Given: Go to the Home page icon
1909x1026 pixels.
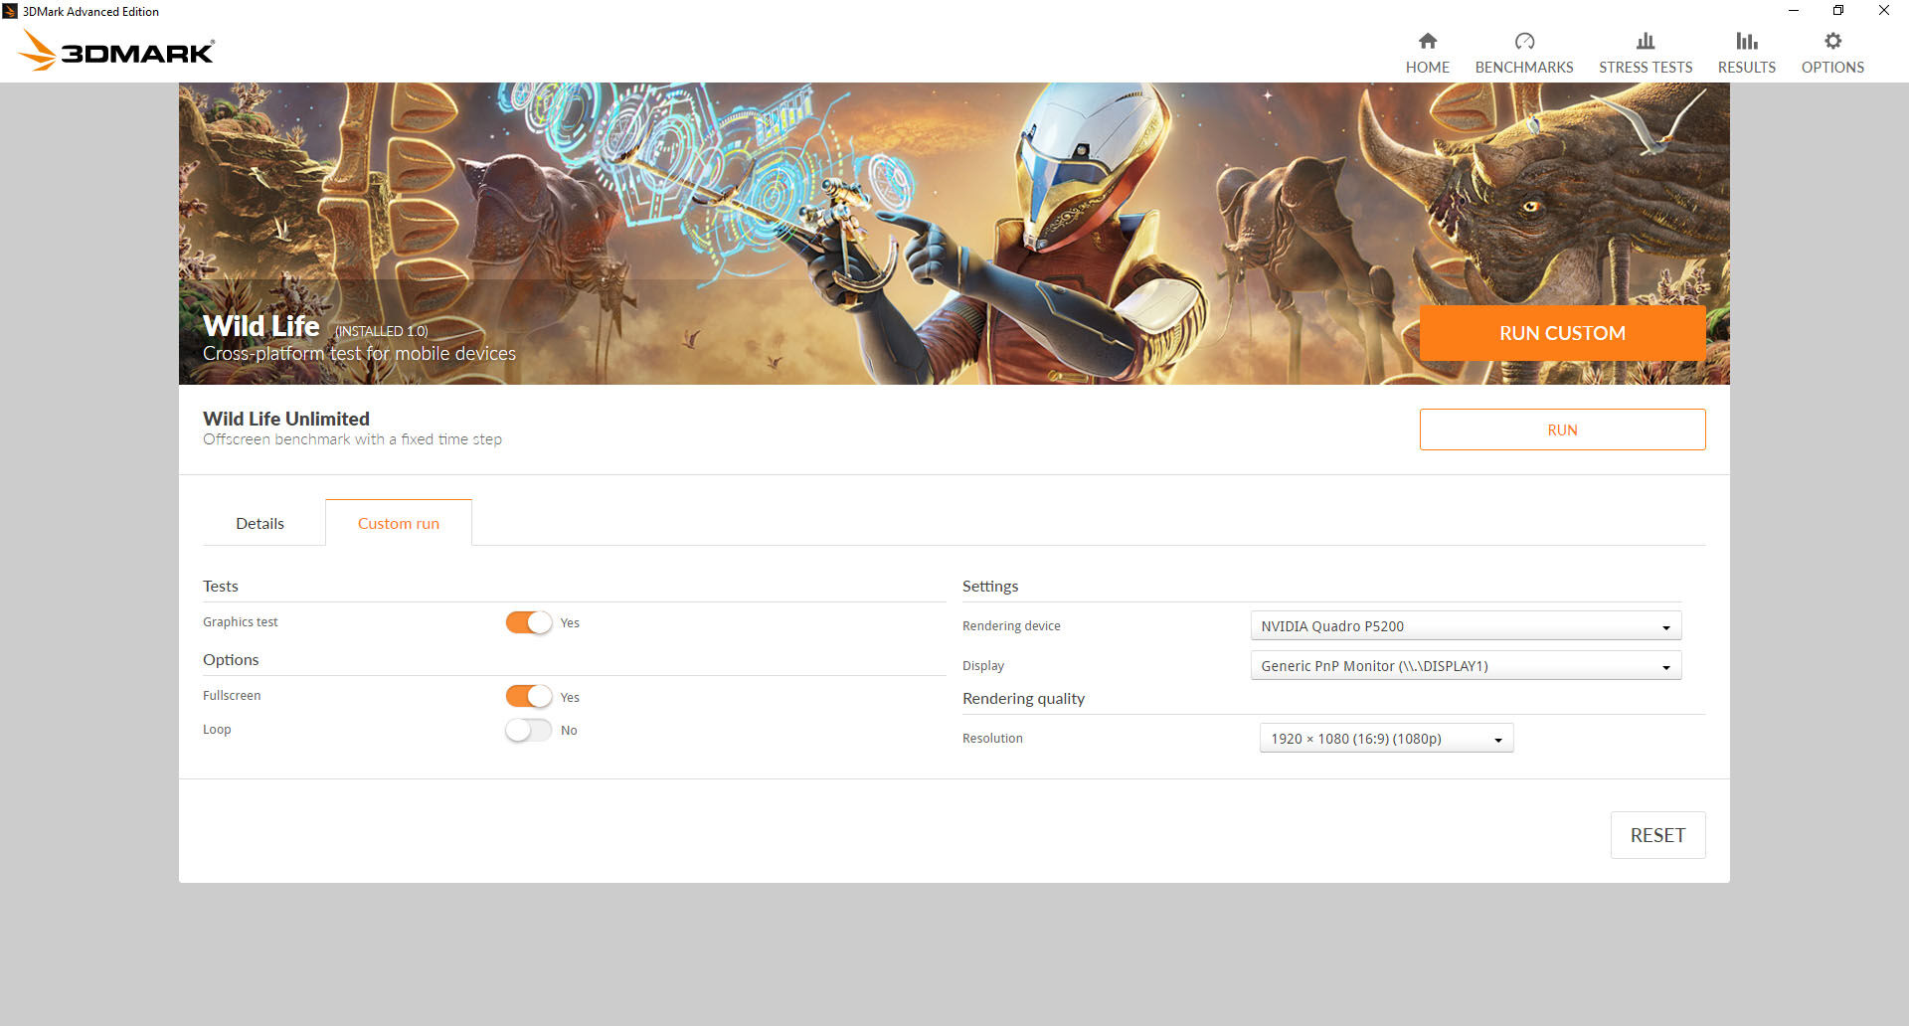Looking at the screenshot, I should click(1427, 41).
